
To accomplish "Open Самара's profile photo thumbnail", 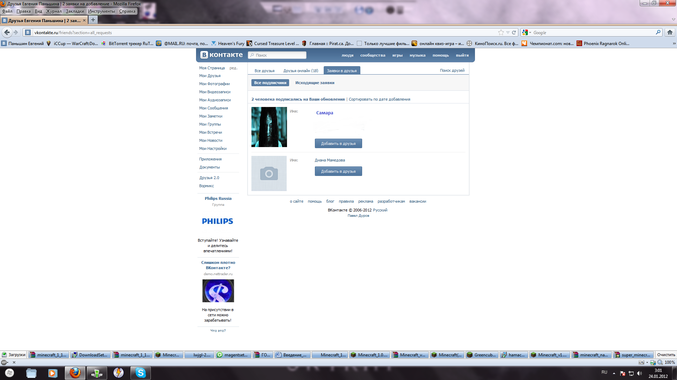I will 269,127.
